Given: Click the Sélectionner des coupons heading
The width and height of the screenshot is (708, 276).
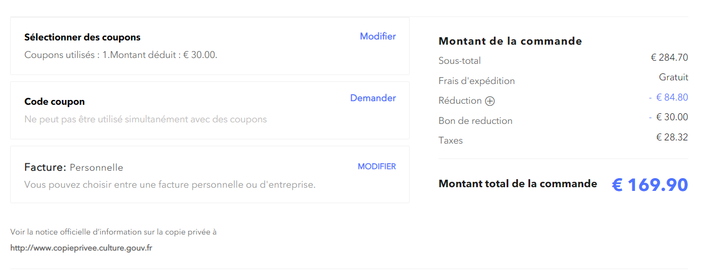Looking at the screenshot, I should (83, 37).
